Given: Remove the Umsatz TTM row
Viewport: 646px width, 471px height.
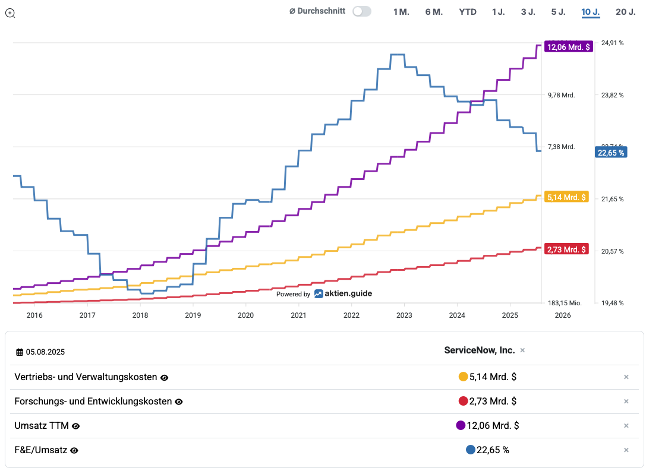Looking at the screenshot, I should 626,426.
